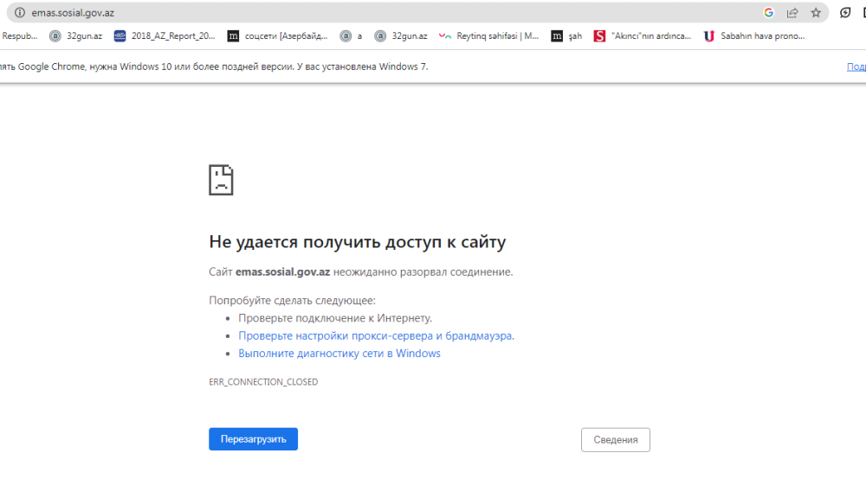Screen dimensions: 866x485
Task: Open the соцсети [Азербайд... bookmark
Action: click(x=277, y=36)
